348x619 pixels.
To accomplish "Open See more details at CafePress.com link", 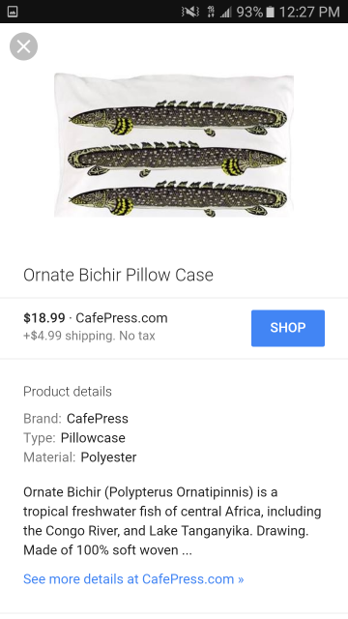I will pos(133,579).
